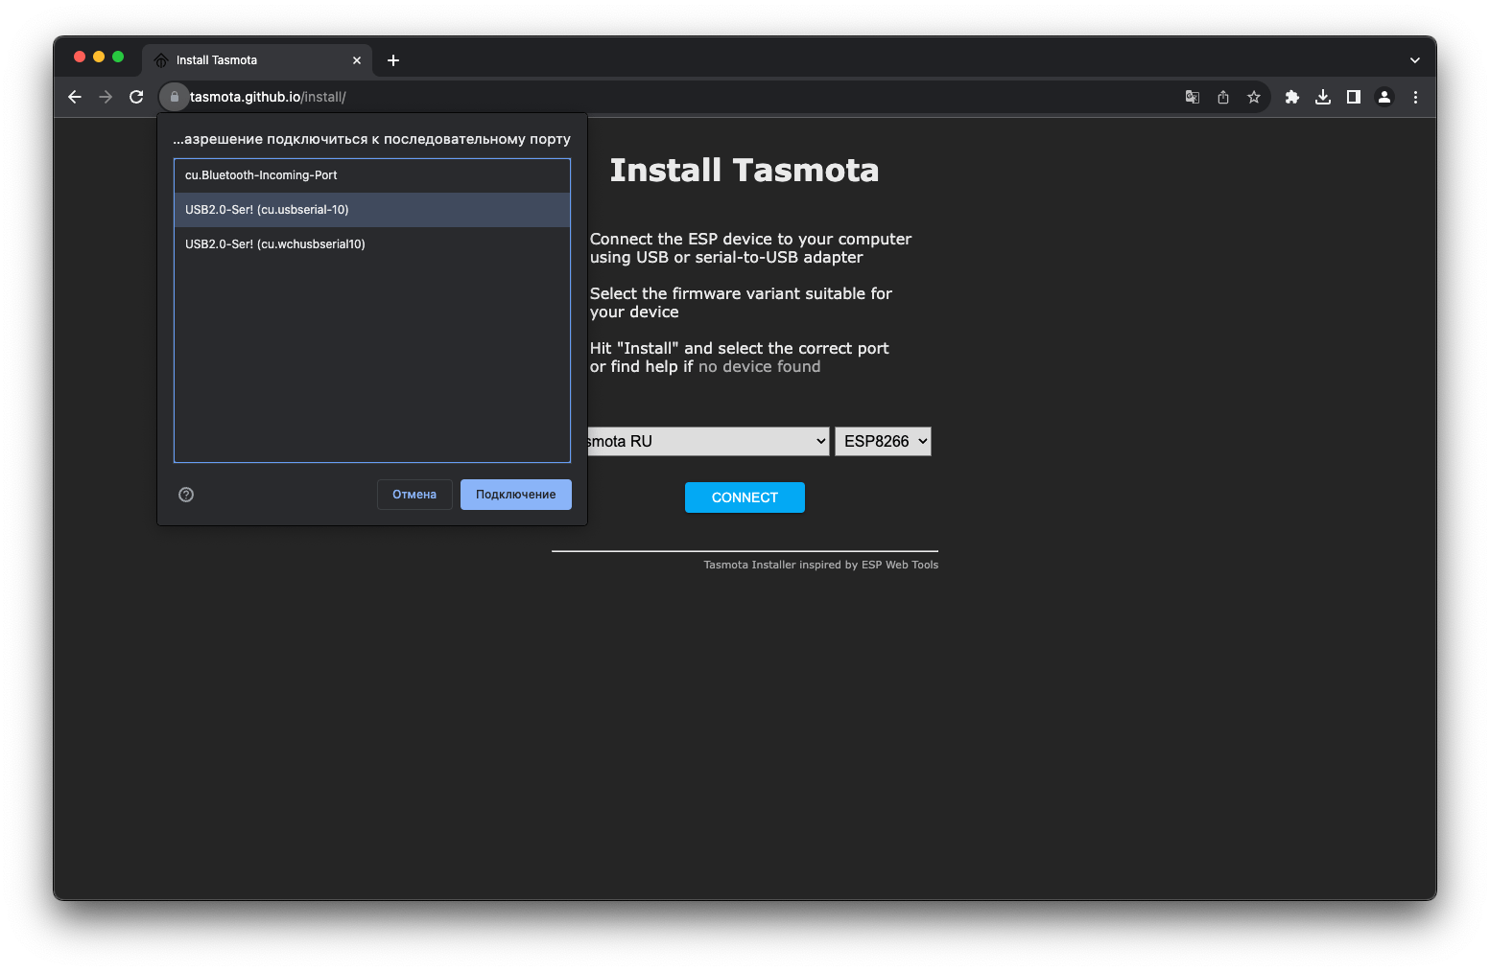
Task: Bookmark this page with the star icon
Action: [1253, 97]
